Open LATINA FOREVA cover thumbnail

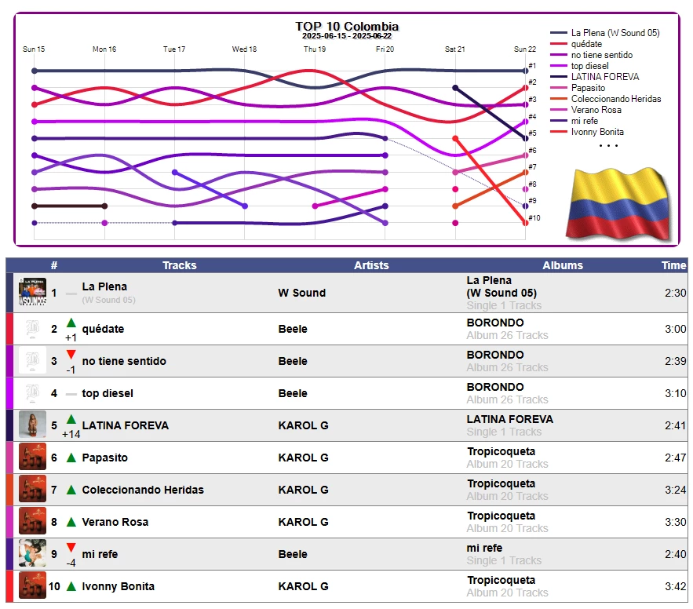click(x=32, y=425)
